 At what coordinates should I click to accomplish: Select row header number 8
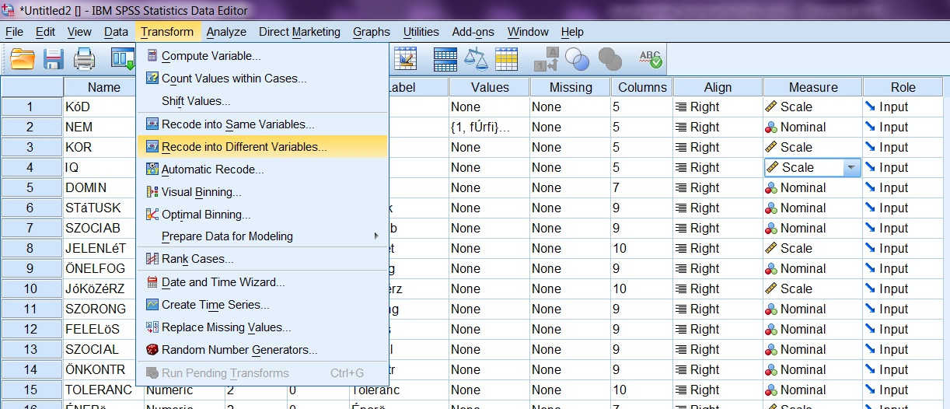(x=31, y=248)
